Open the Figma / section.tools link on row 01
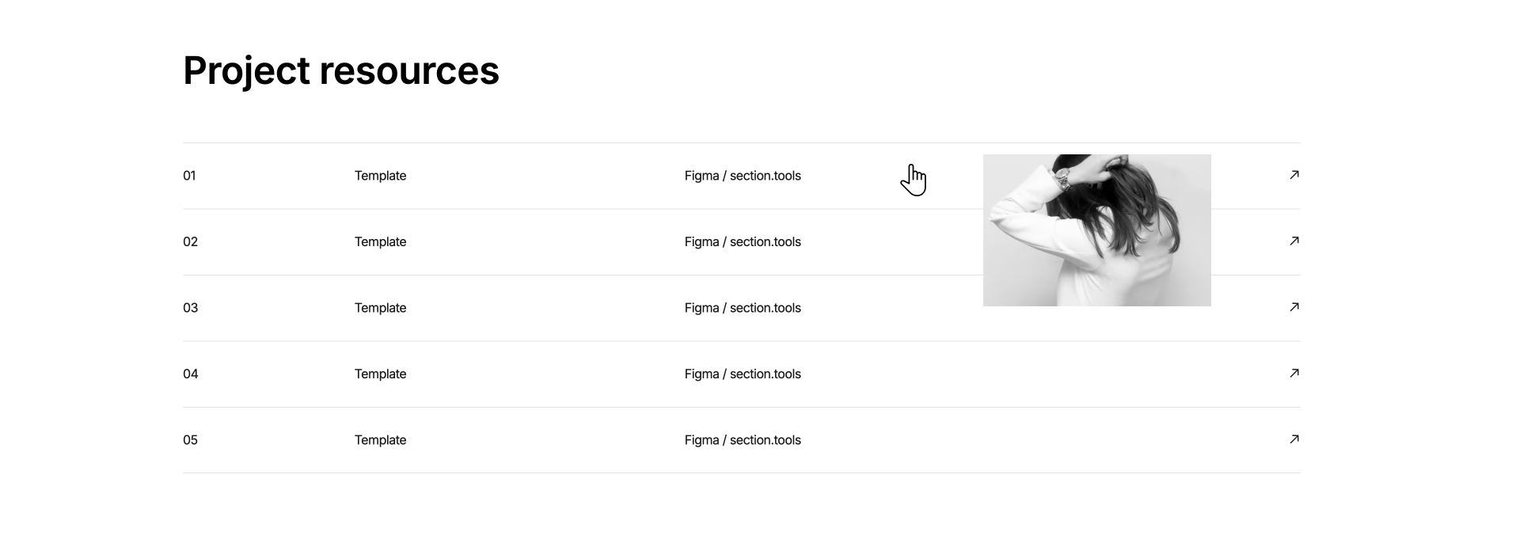Viewport: 1520px width, 539px height. [x=743, y=175]
